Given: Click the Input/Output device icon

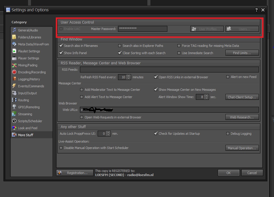Looking at the screenshot, I should click(14, 93).
